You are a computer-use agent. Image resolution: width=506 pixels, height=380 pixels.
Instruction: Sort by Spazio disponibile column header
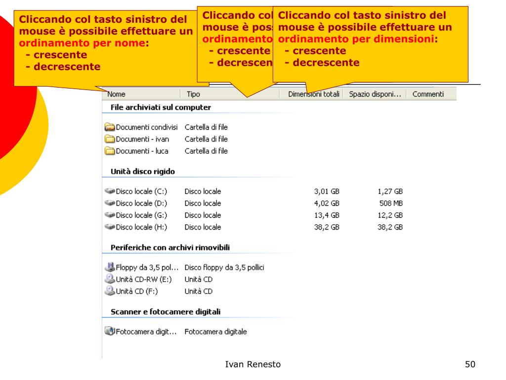[x=375, y=94]
